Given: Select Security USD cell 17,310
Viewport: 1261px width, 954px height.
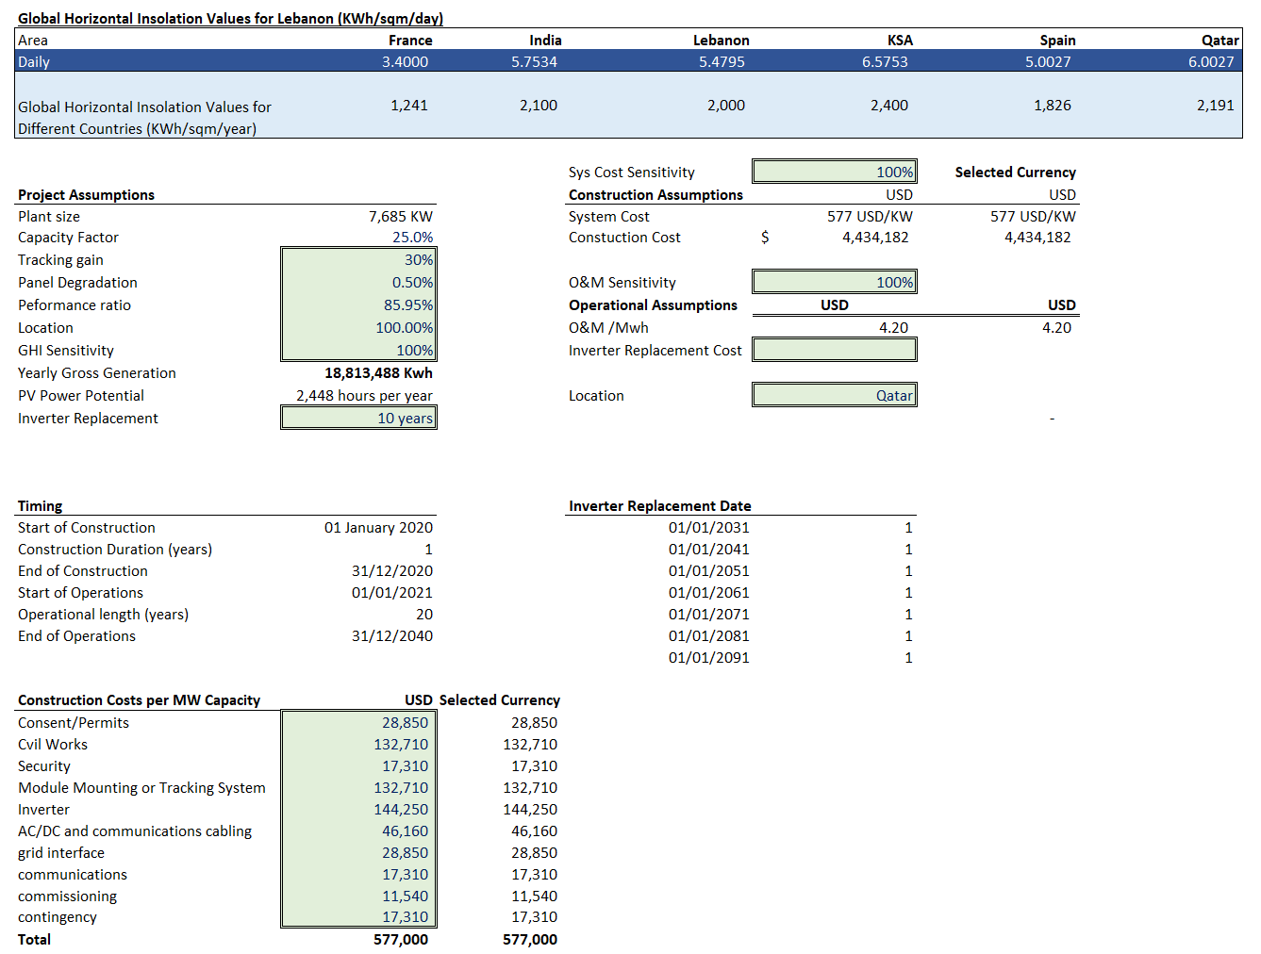Looking at the screenshot, I should pos(358,765).
